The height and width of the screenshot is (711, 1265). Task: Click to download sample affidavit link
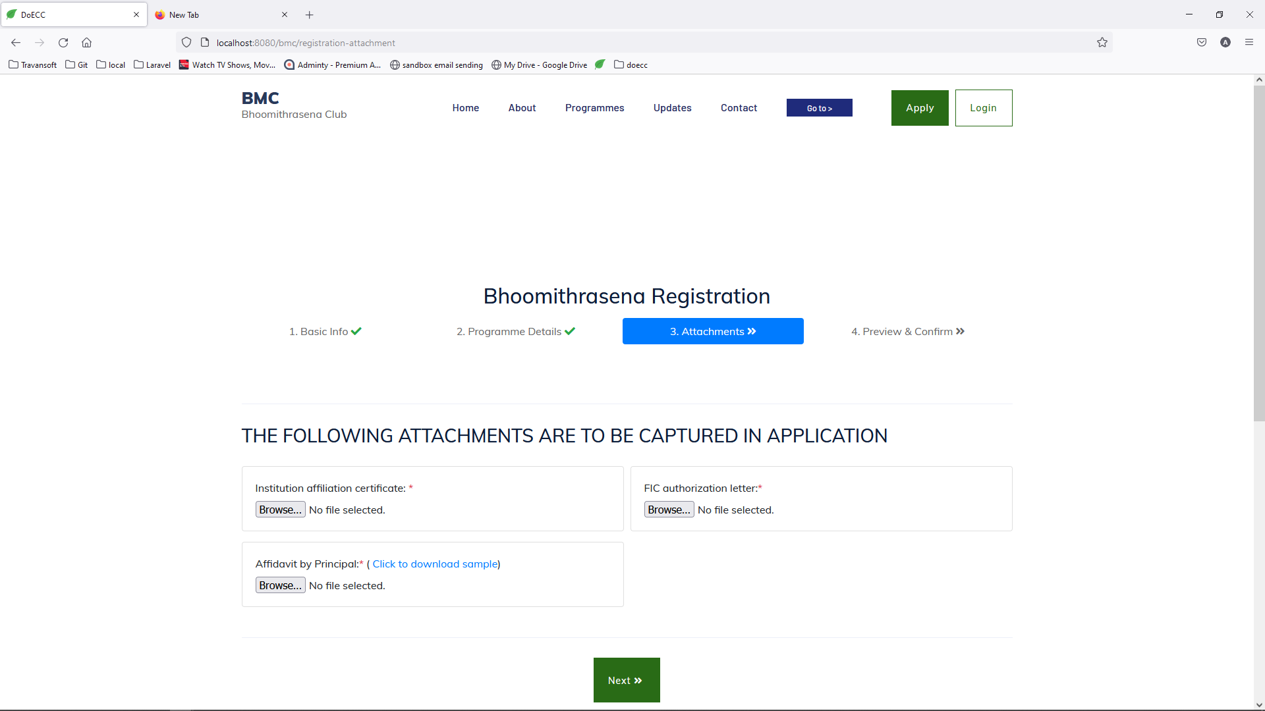(x=435, y=564)
